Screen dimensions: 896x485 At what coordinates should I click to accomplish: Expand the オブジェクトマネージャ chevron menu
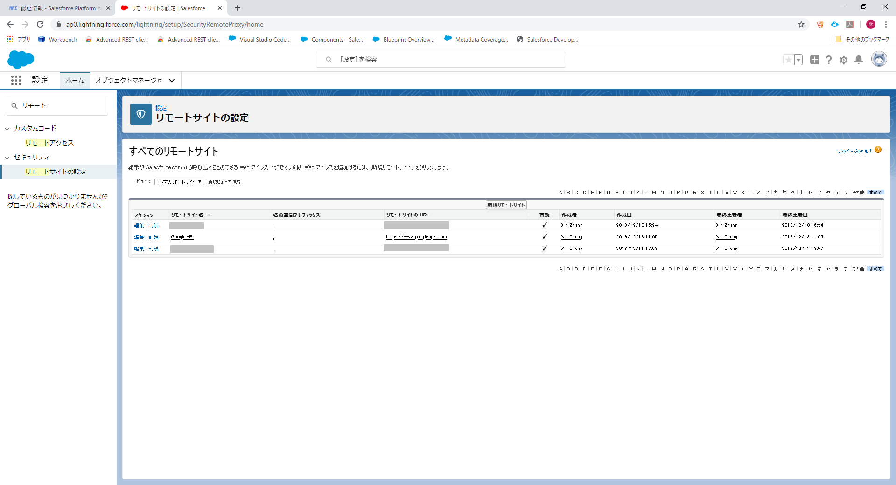coord(172,81)
